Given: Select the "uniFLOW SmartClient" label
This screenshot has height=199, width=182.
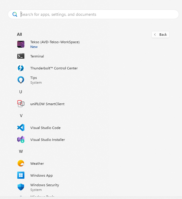Looking at the screenshot, I should pos(47,104).
